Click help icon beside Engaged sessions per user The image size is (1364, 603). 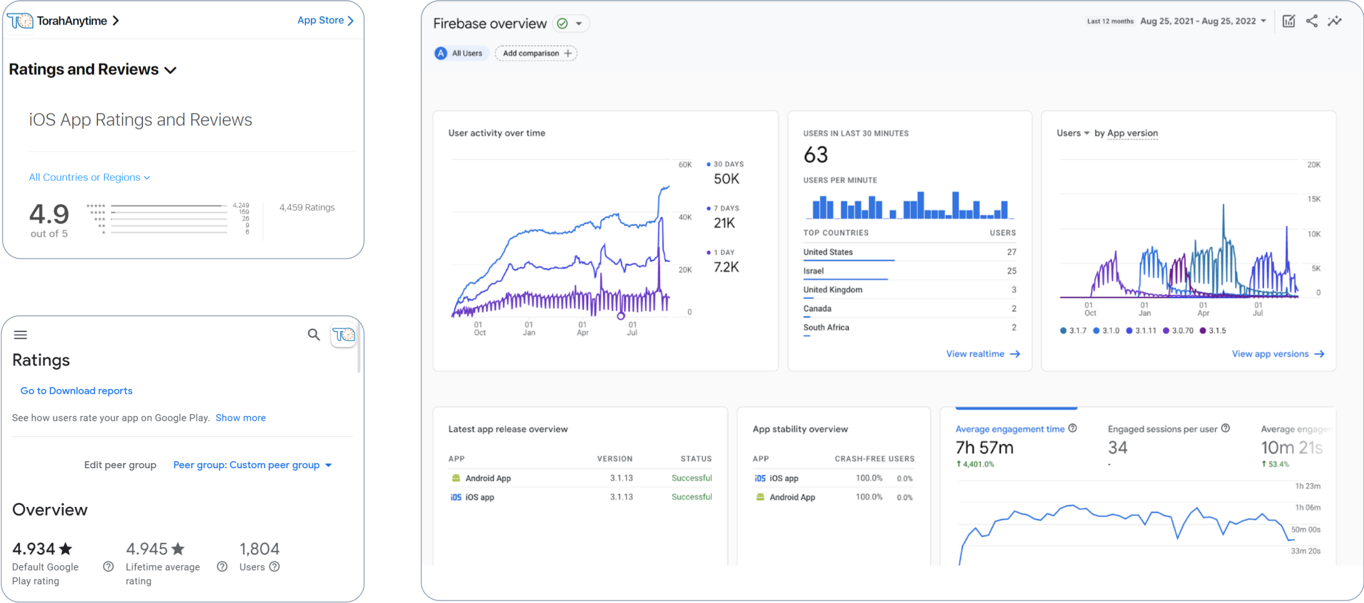pos(1225,428)
